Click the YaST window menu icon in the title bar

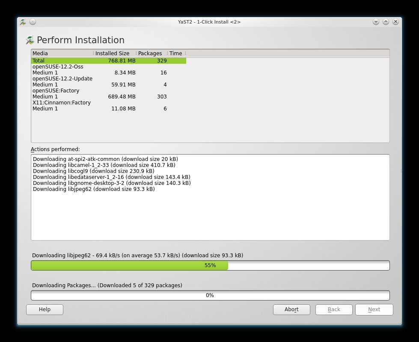pos(23,22)
